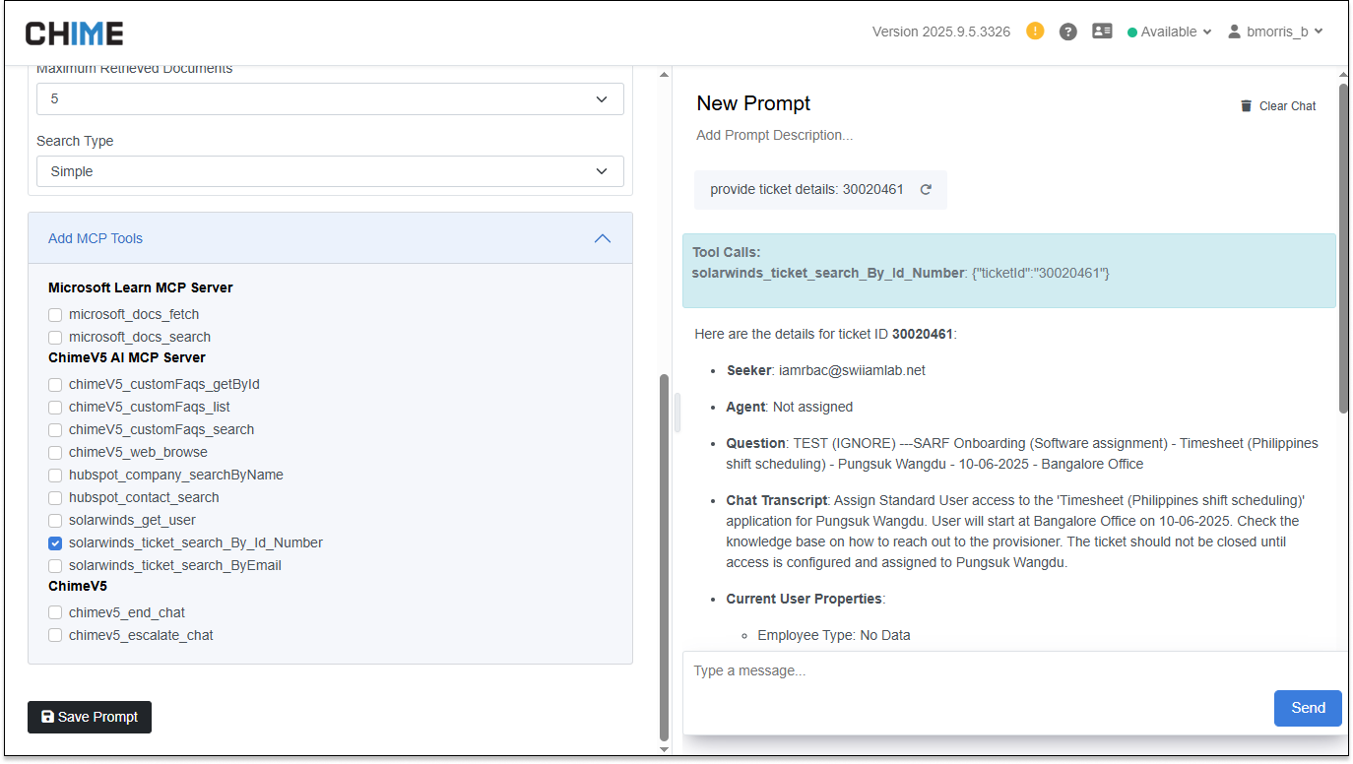Check chimeV5_customFaqs_getById
This screenshot has height=764, width=1353.
[x=55, y=385]
